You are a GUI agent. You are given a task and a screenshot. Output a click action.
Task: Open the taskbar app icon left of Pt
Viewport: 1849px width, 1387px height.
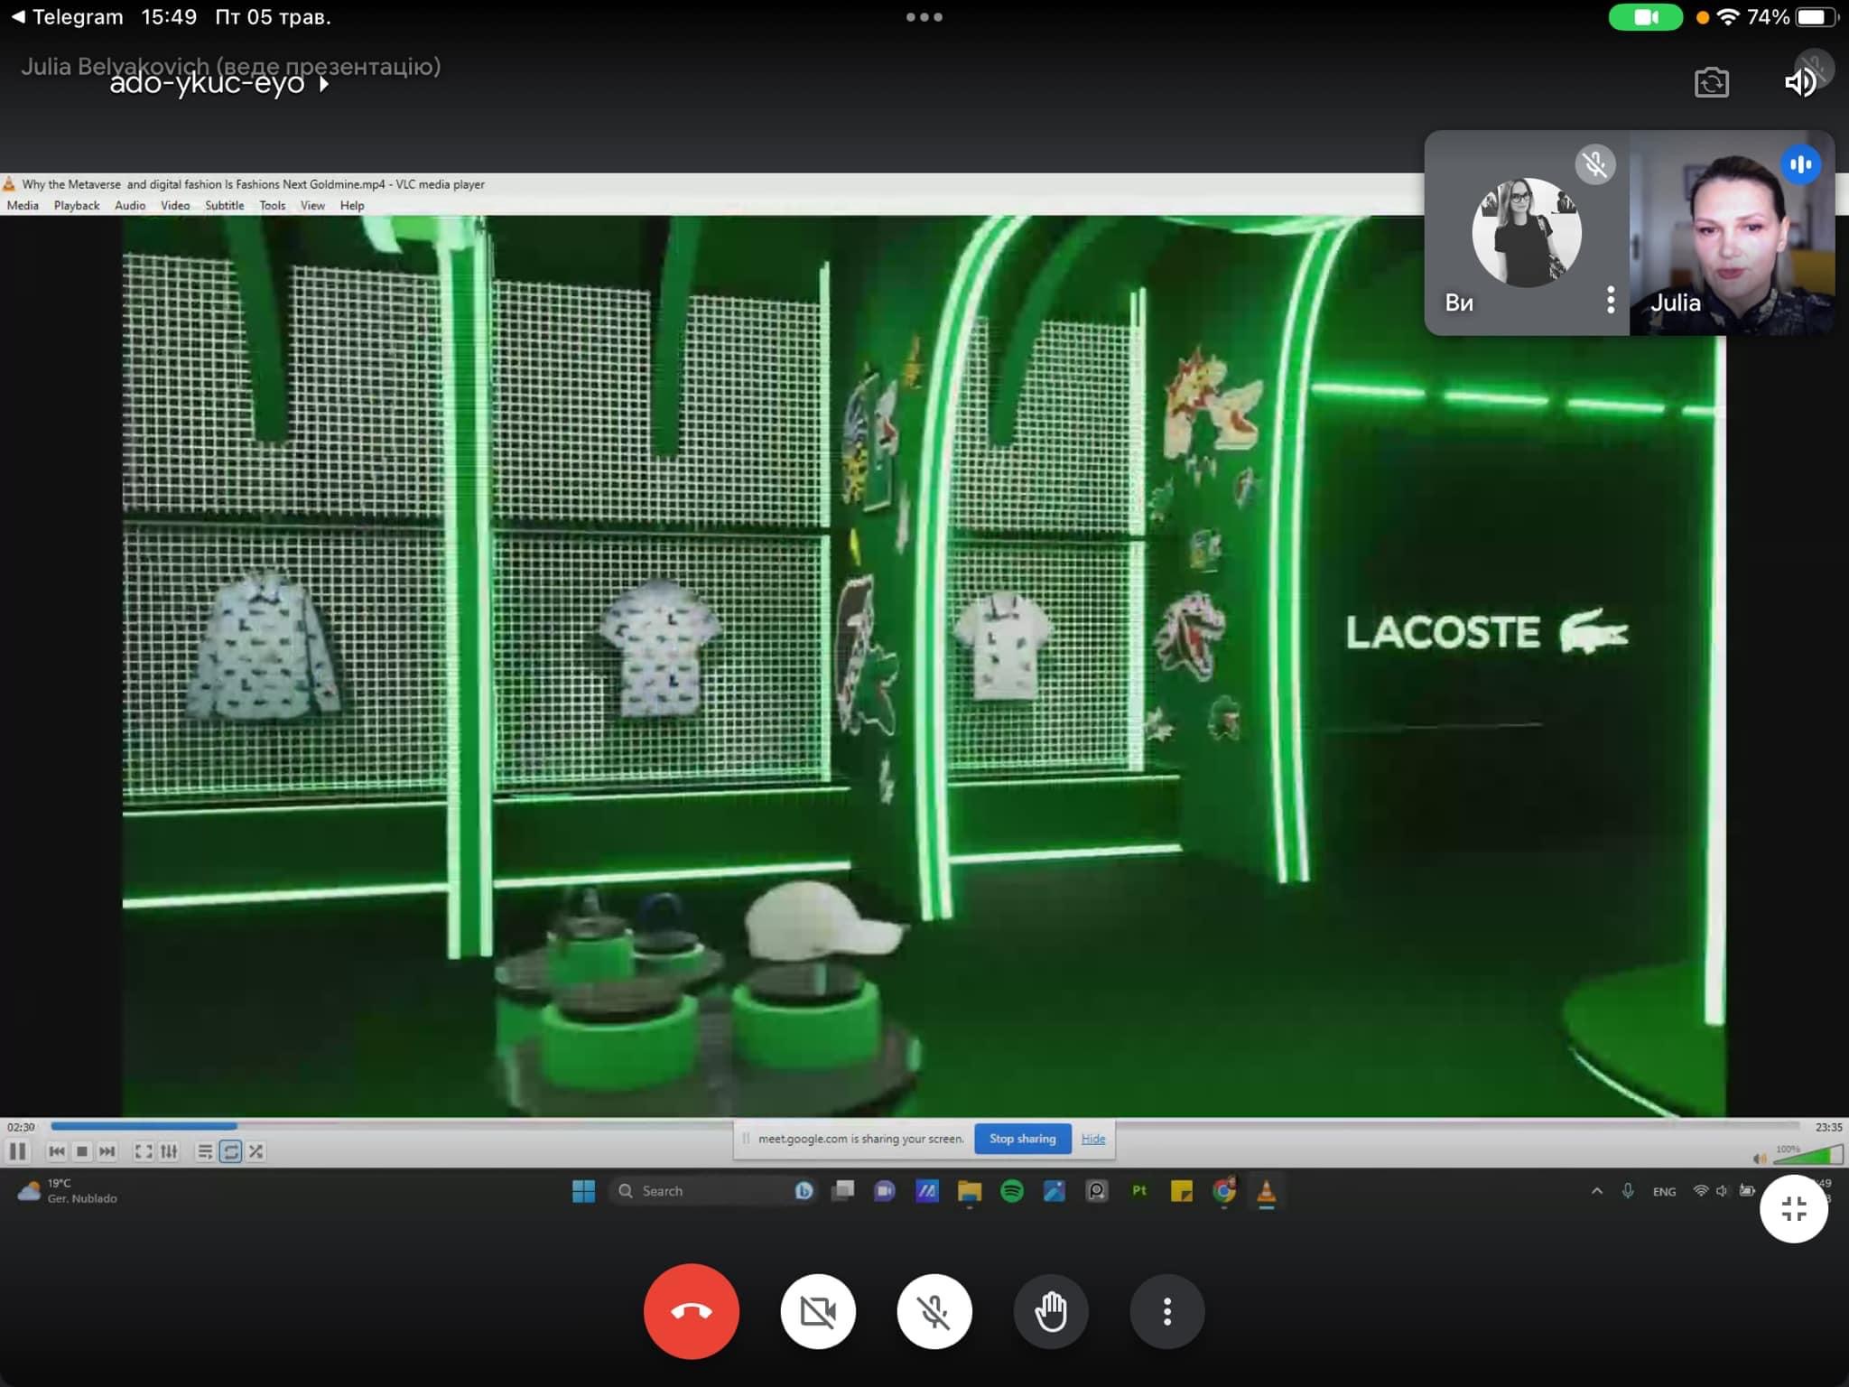[x=1097, y=1191]
